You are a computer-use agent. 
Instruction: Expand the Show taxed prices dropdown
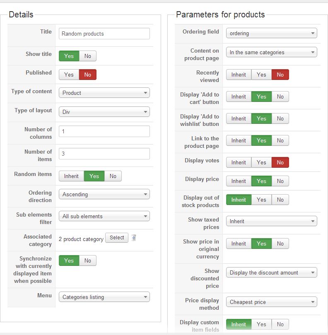click(x=271, y=221)
